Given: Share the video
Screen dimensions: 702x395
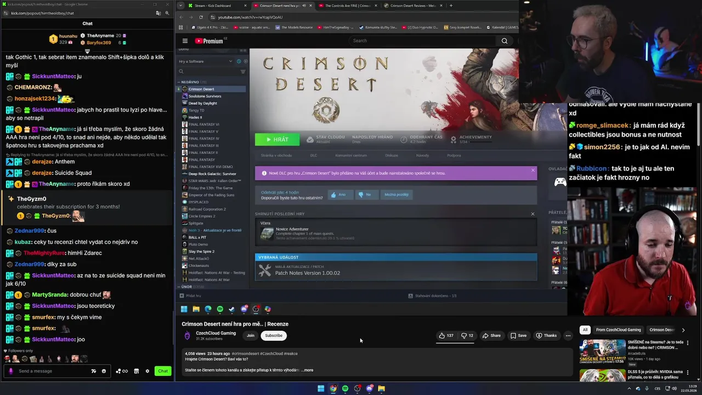Looking at the screenshot, I should [491, 336].
